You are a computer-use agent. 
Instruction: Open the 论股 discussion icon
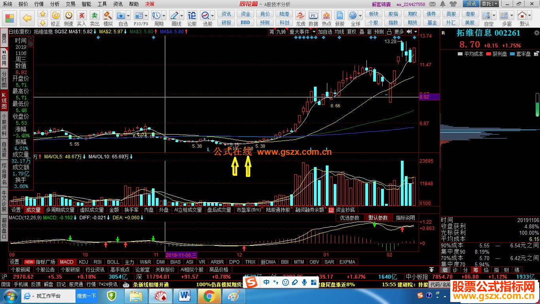[192, 15]
